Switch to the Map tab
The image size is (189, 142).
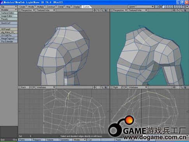tap(68, 7)
